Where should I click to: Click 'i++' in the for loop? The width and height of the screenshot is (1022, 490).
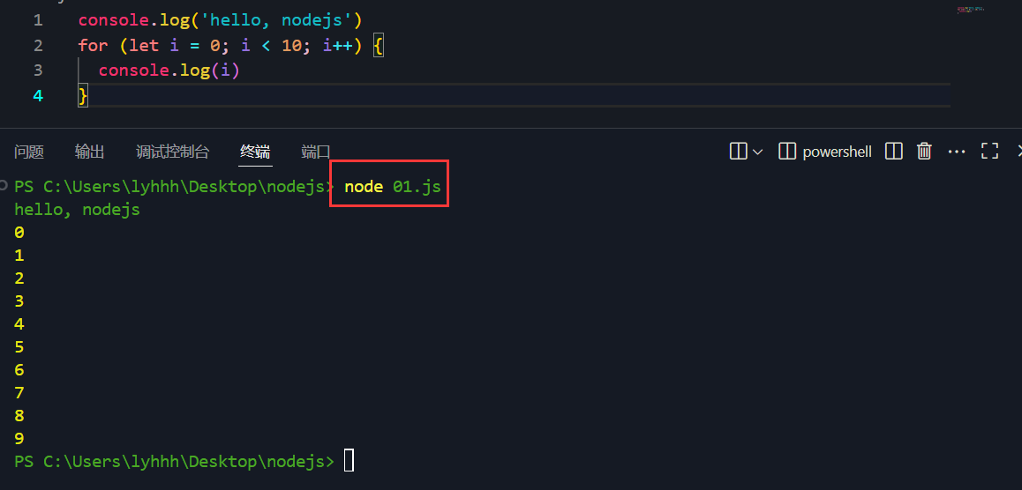click(x=338, y=46)
